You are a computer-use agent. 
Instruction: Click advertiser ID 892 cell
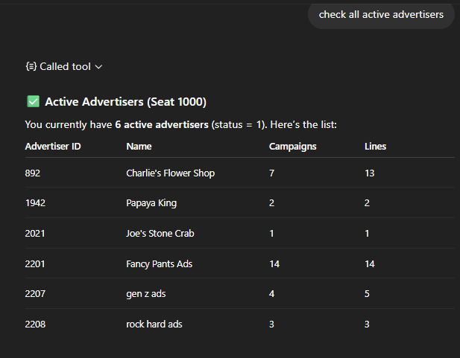32,173
